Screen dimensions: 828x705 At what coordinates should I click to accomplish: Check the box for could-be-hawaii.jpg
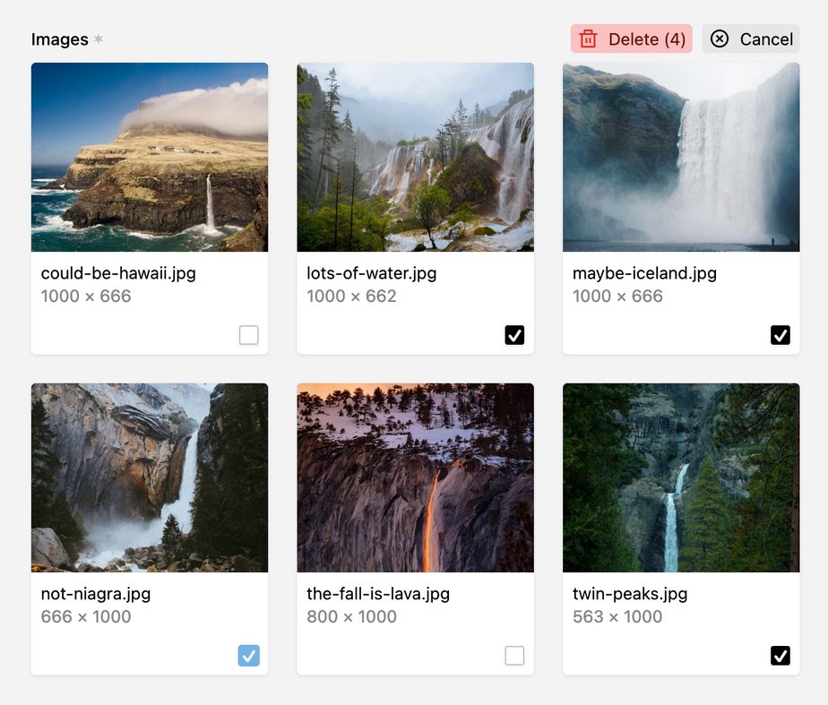coord(249,335)
